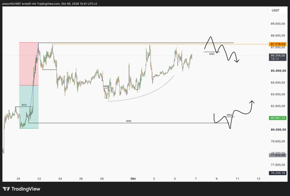Click the header text pieschflo1997 erstellt mit TradingView.com
Image resolution: width=290 pixels, height=196 pixels.
[31, 4]
